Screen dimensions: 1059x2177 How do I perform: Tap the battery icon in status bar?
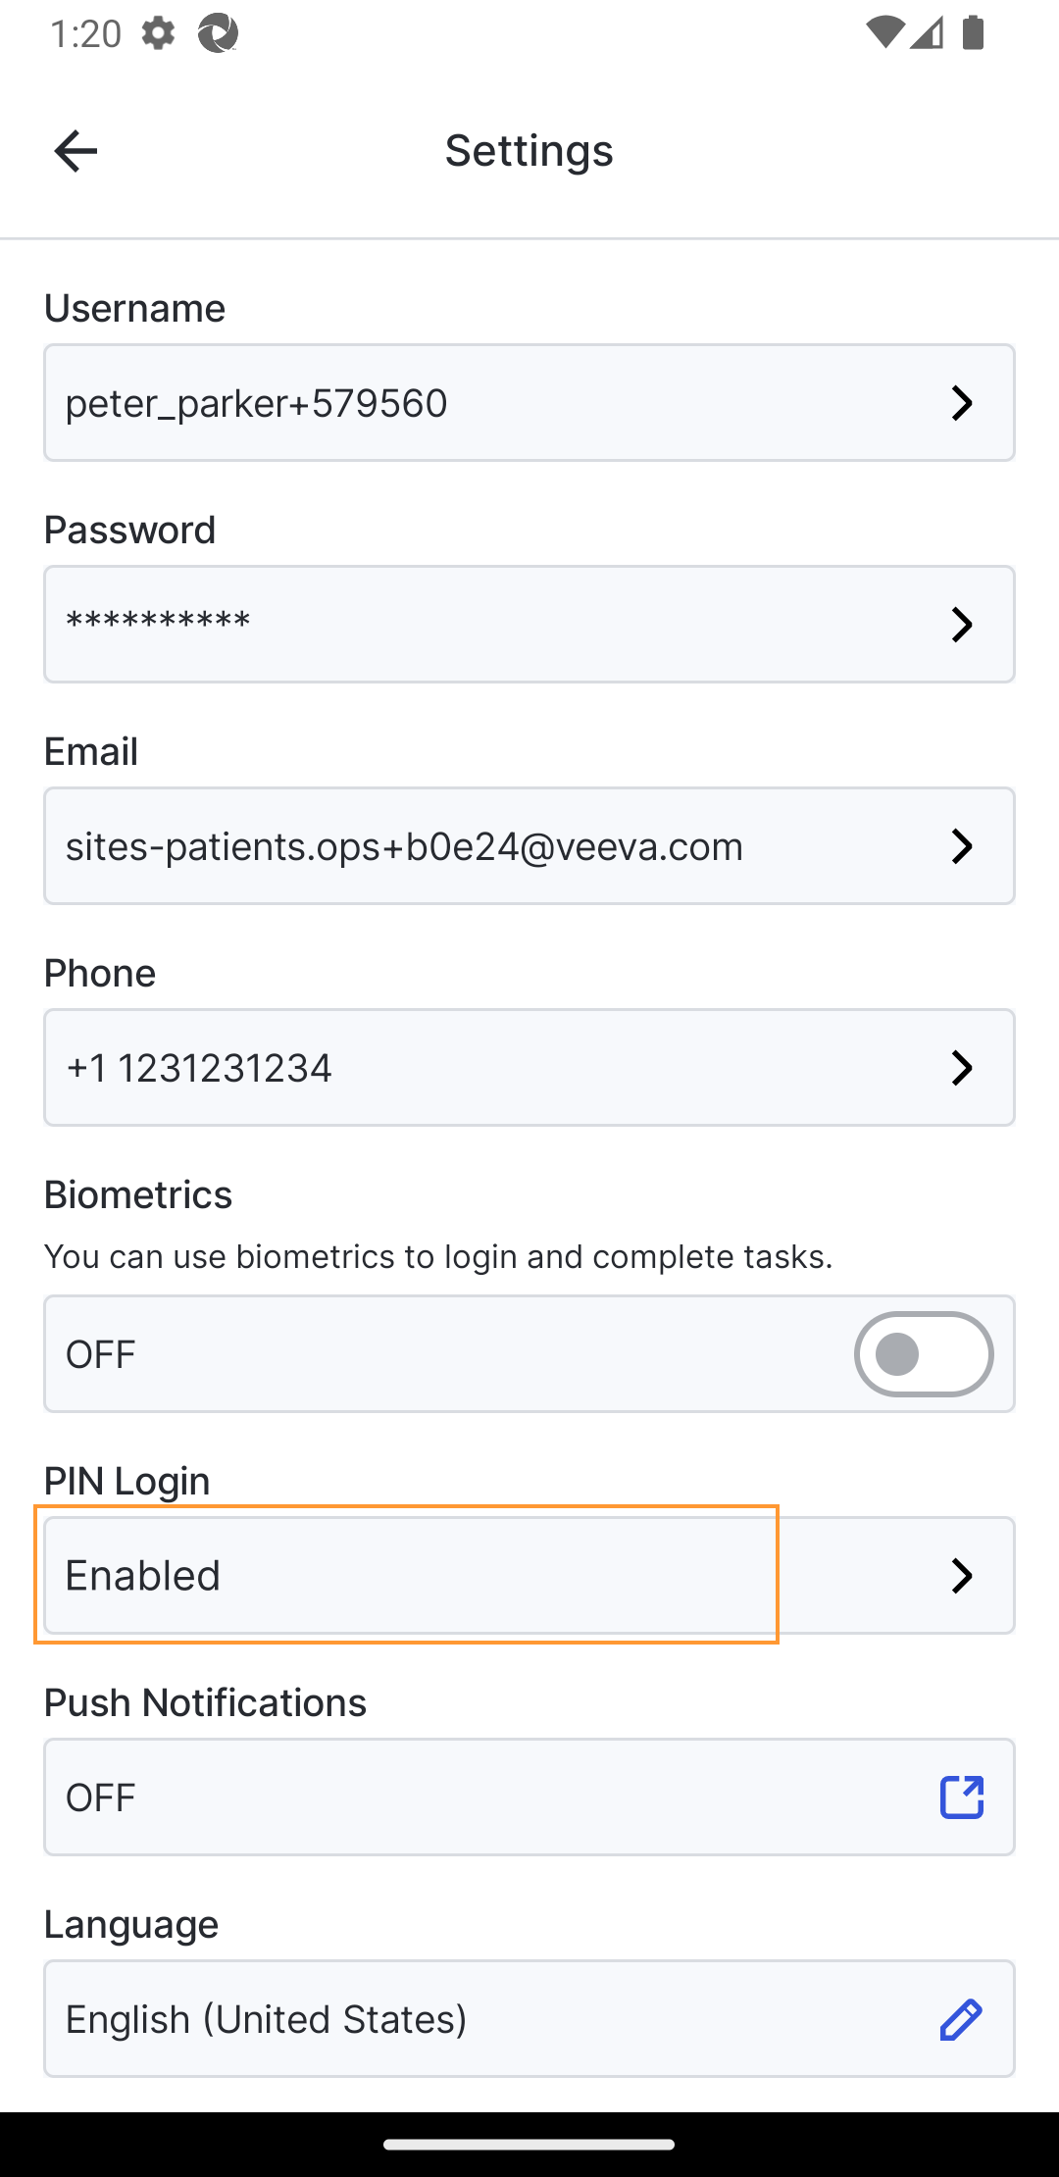pyautogui.click(x=973, y=33)
